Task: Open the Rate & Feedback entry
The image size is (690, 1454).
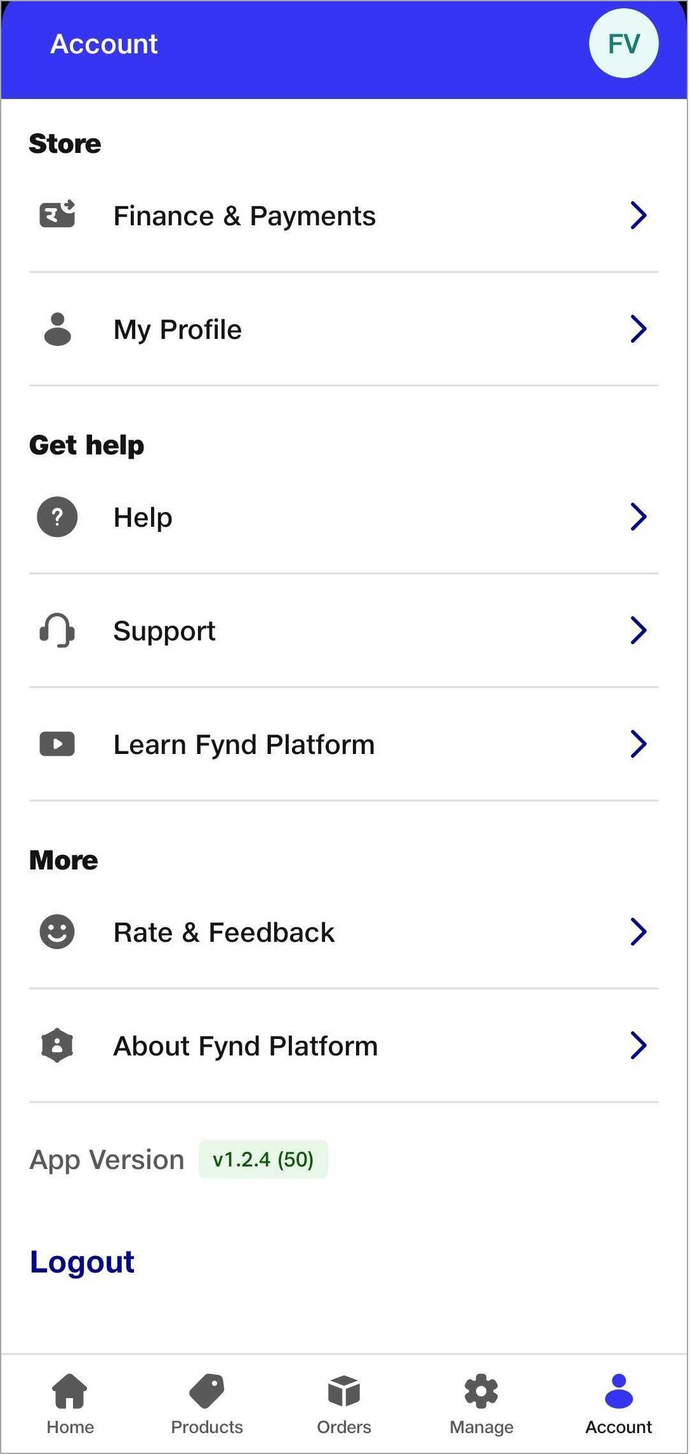Action: tap(344, 932)
